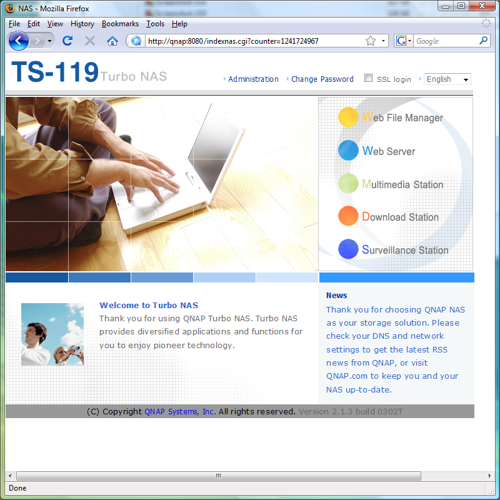Open the Download Station text link
This screenshot has height=500, width=500.
point(400,217)
